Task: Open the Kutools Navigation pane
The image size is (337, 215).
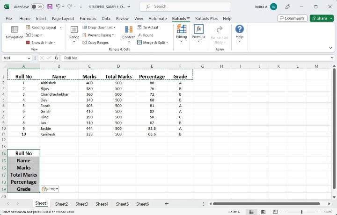Action: [15, 32]
